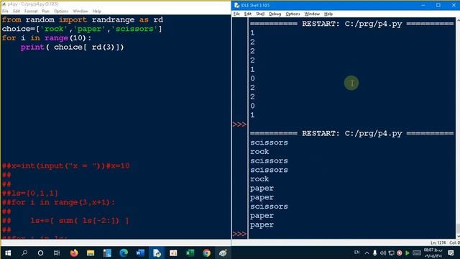The image size is (460, 259).
Task: Open File menu in IDLE Shell
Action: (236, 14)
